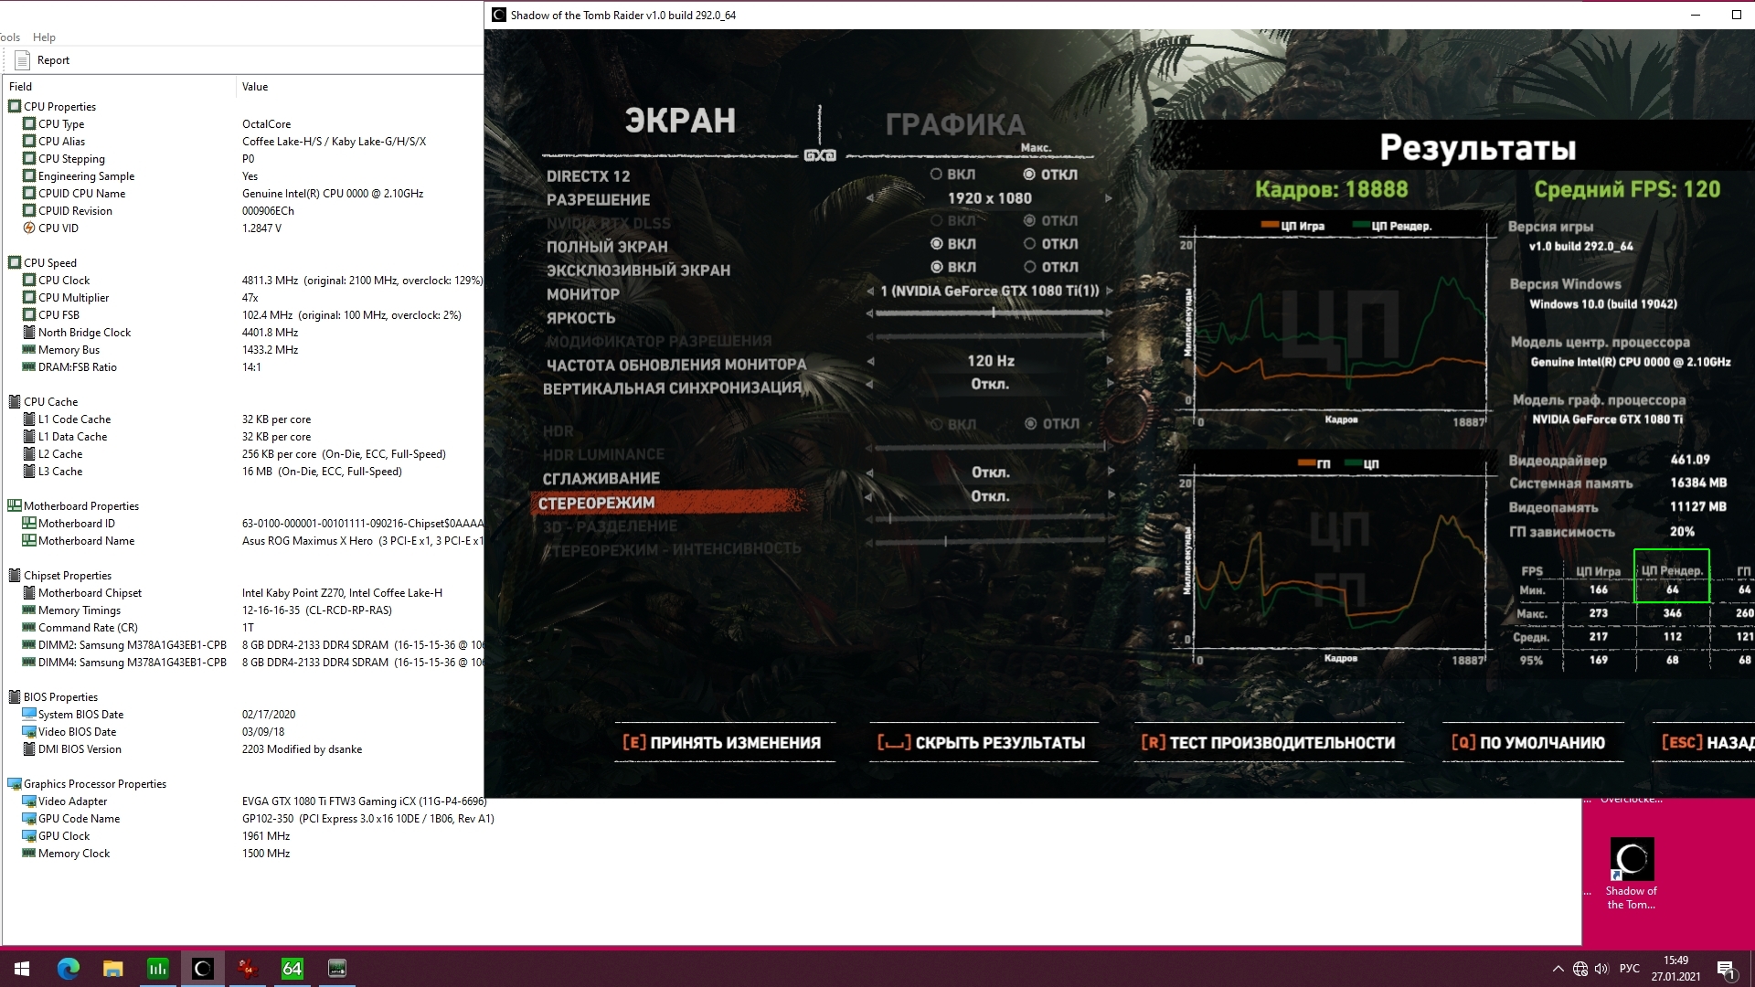Open Microsoft Edge from the taskbar
The height and width of the screenshot is (987, 1755).
[69, 969]
